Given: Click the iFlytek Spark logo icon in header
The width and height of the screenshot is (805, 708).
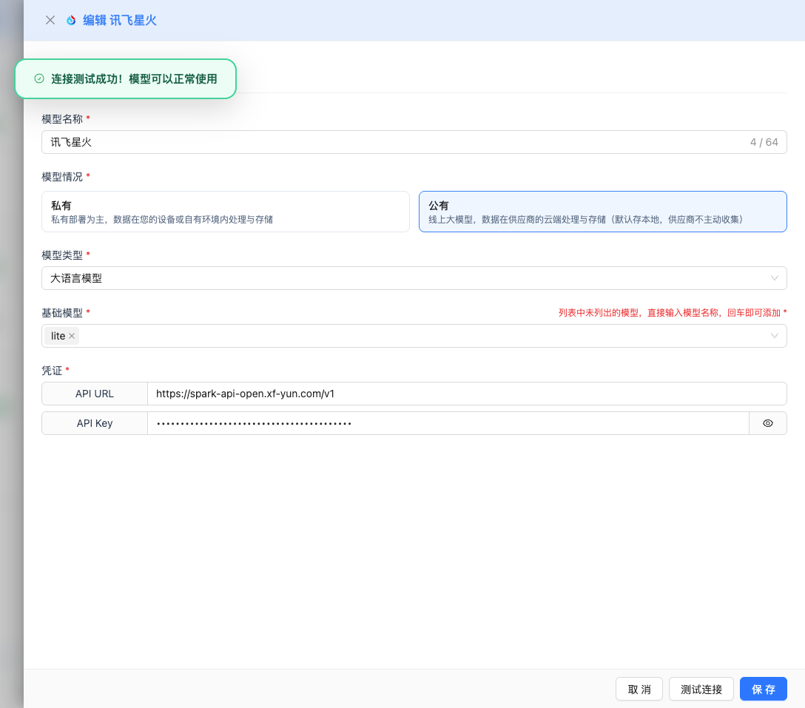Looking at the screenshot, I should pyautogui.click(x=71, y=20).
